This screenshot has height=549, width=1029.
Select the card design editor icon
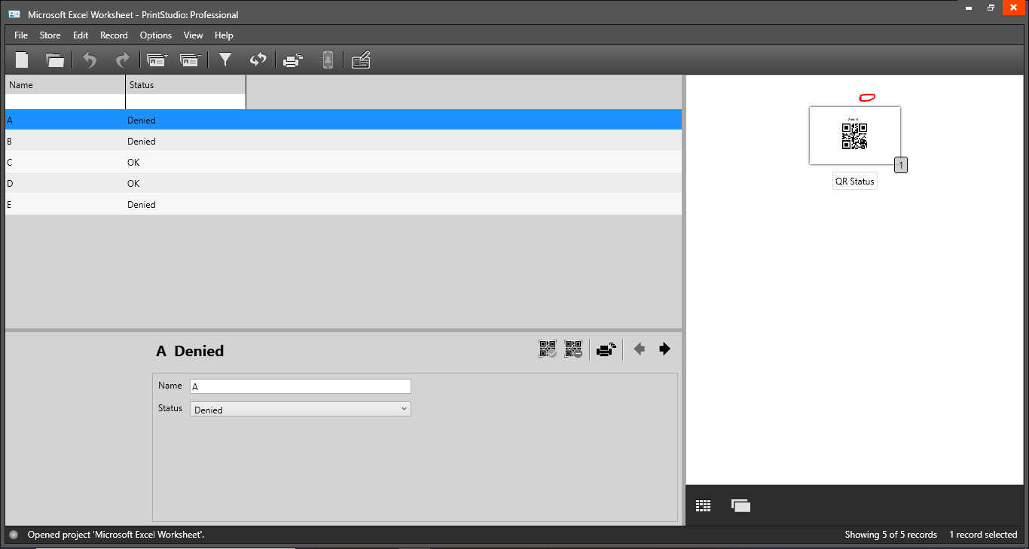click(x=361, y=59)
